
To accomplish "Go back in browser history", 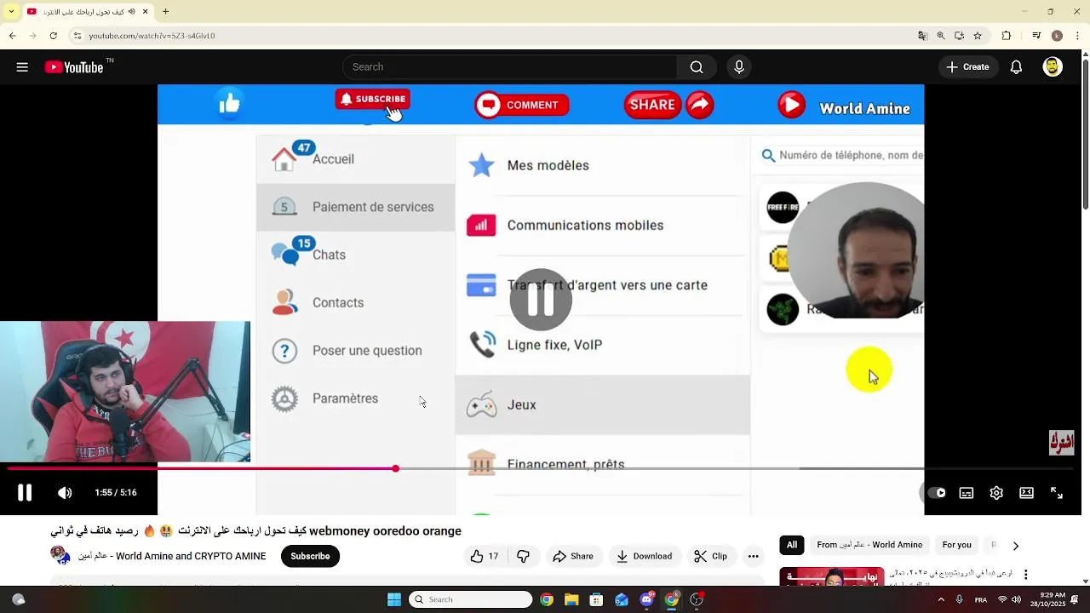I will [x=12, y=36].
